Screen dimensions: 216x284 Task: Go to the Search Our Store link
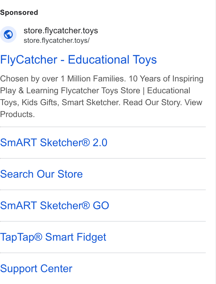point(41,174)
